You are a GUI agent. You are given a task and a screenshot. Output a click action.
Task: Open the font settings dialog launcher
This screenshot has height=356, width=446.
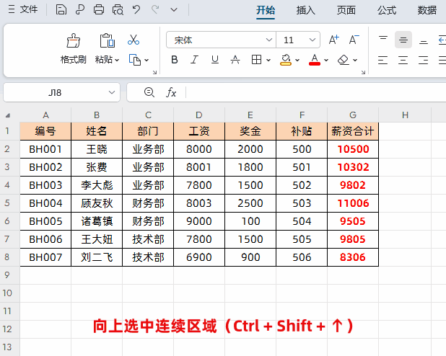pyautogui.click(x=363, y=72)
